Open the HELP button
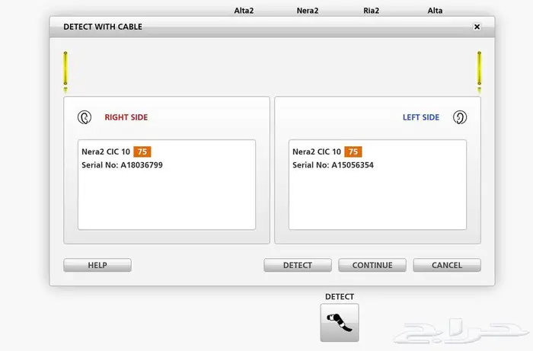 click(97, 265)
